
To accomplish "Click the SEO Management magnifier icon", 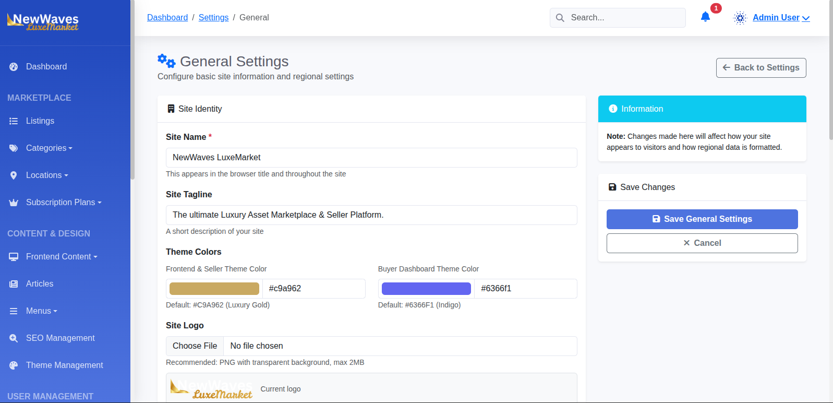I will click(14, 338).
